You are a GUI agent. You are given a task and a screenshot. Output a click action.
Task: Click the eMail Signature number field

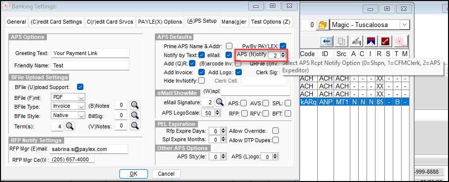208,102
